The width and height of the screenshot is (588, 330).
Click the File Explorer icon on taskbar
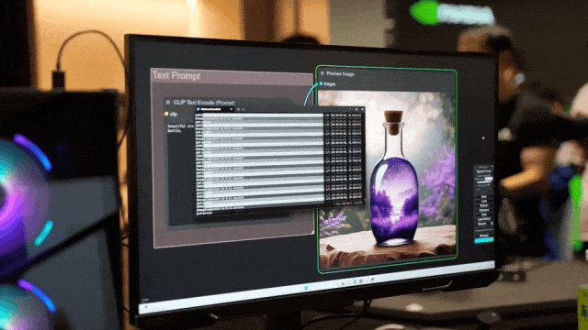[349, 282]
